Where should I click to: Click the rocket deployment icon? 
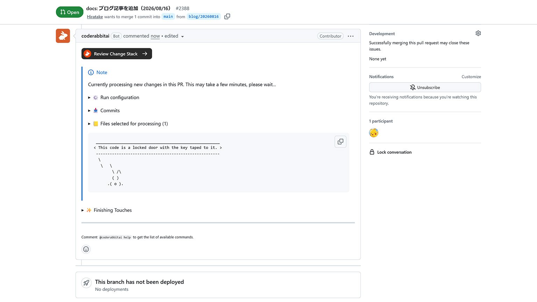tap(86, 283)
